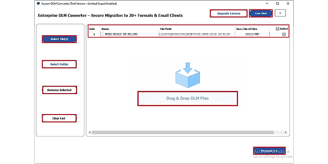Click Select Folder button

[x=59, y=64]
